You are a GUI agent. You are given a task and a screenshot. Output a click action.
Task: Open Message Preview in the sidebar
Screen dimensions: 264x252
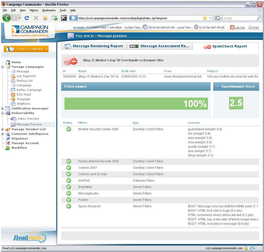[x=29, y=125]
